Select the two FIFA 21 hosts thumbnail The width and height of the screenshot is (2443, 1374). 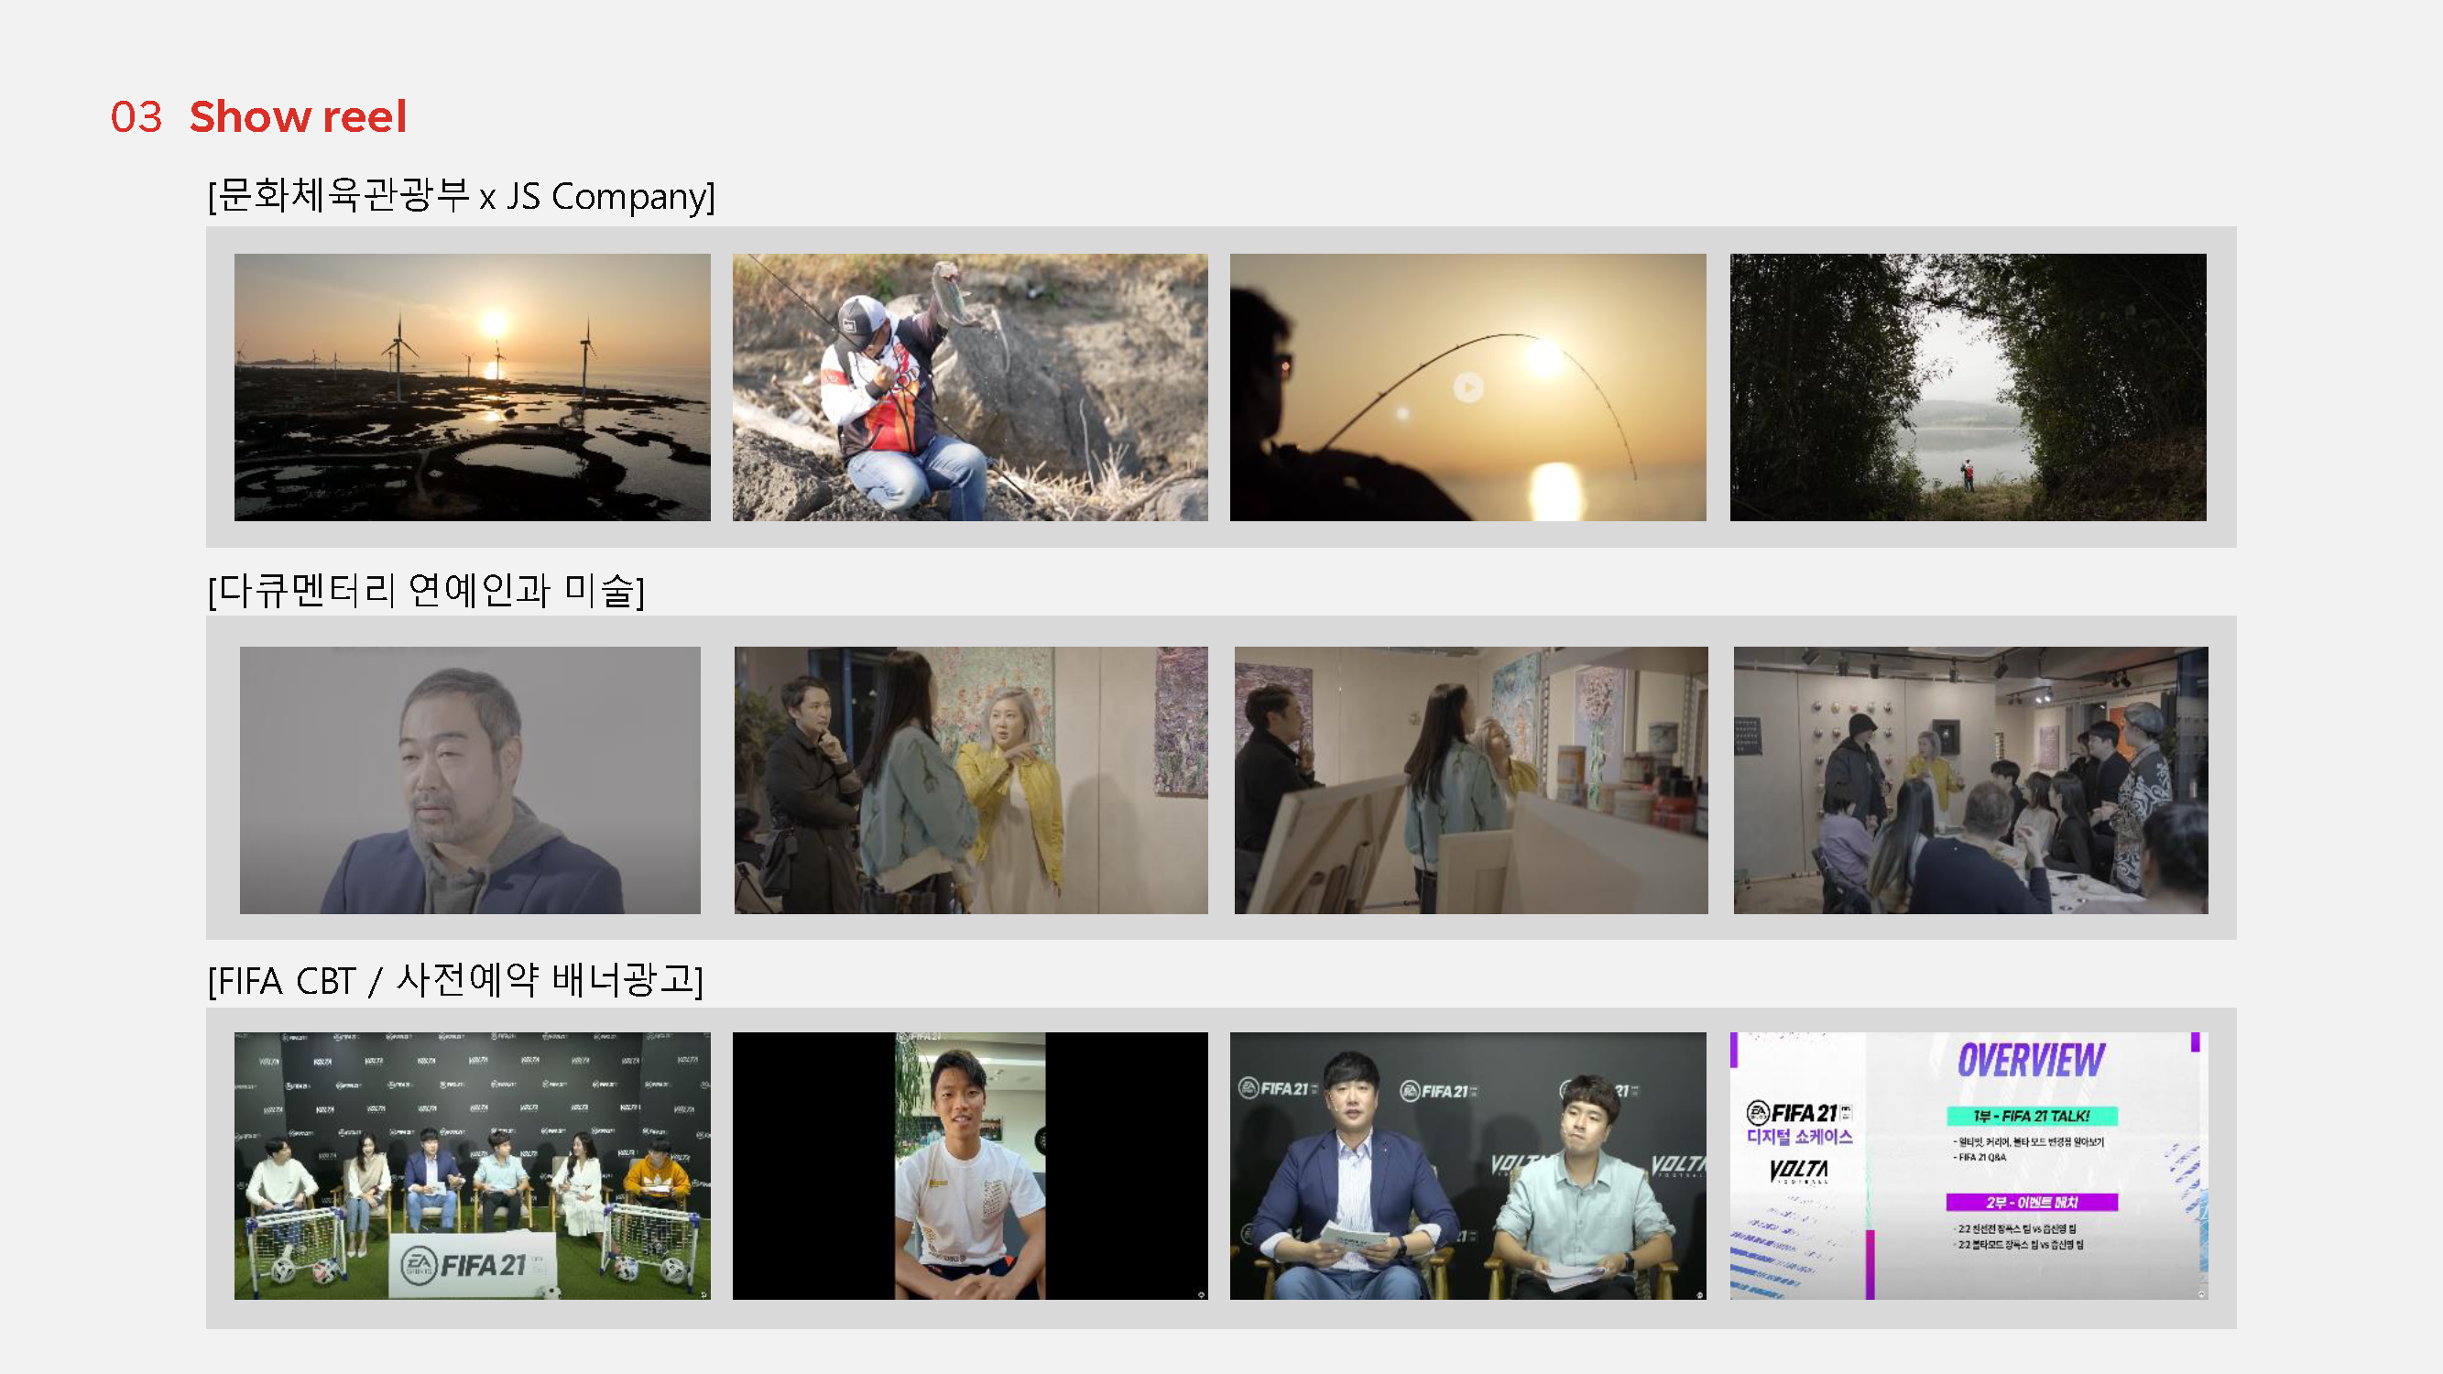point(1467,1165)
